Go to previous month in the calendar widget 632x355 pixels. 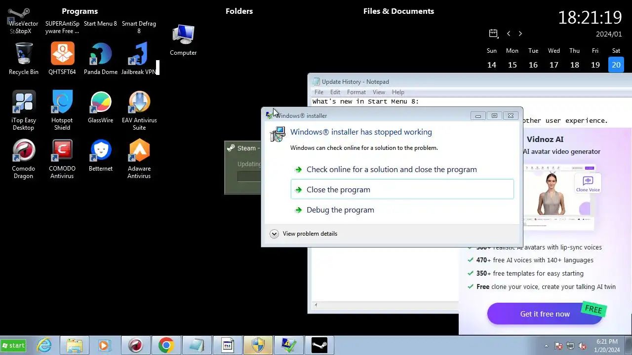[509, 34]
